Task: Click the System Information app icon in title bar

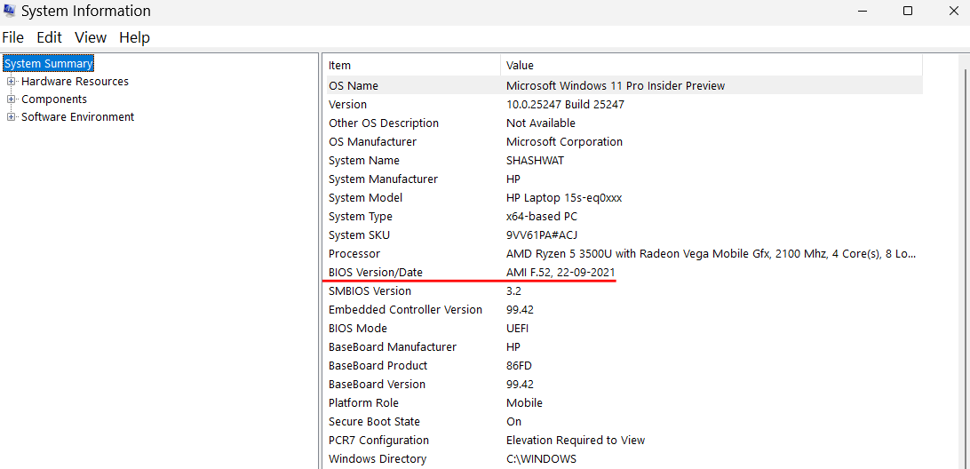Action: [x=9, y=11]
